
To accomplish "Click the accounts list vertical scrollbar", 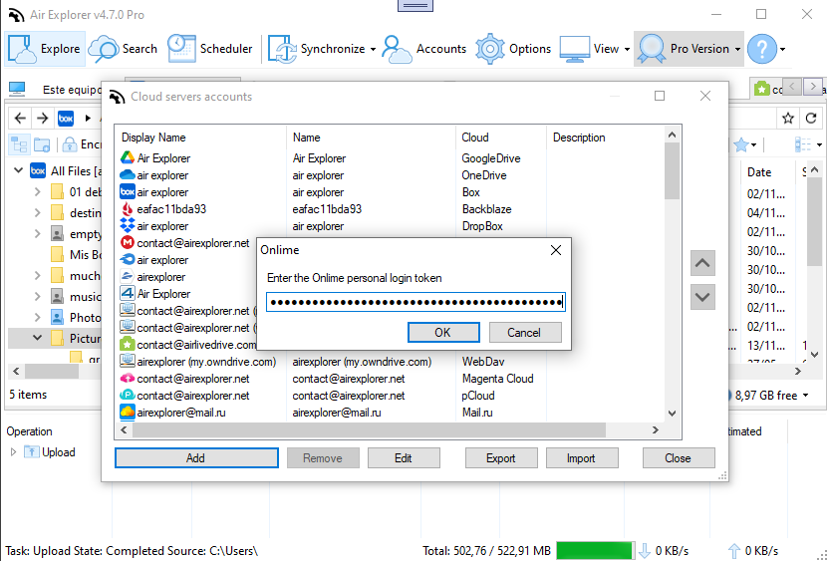I will click(x=672, y=170).
